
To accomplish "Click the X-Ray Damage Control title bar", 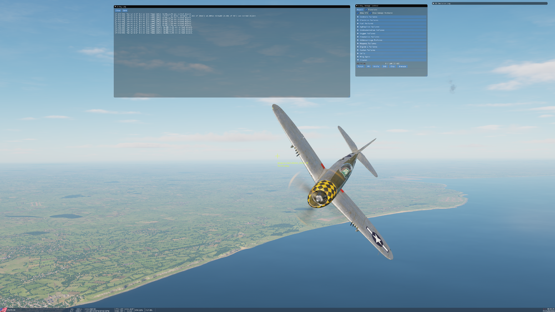I will (x=391, y=6).
